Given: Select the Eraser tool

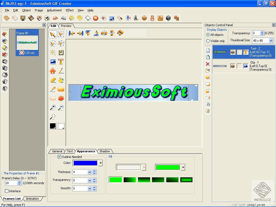Looking at the screenshot, I should (x=53, y=80).
